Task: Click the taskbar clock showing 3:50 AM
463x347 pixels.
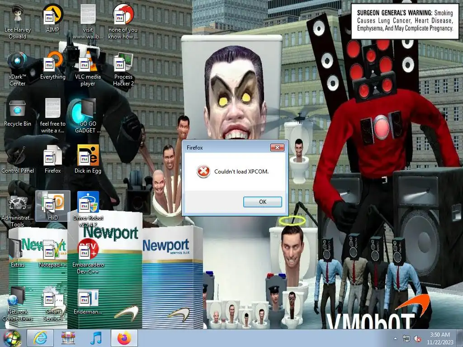Action: pyautogui.click(x=440, y=338)
